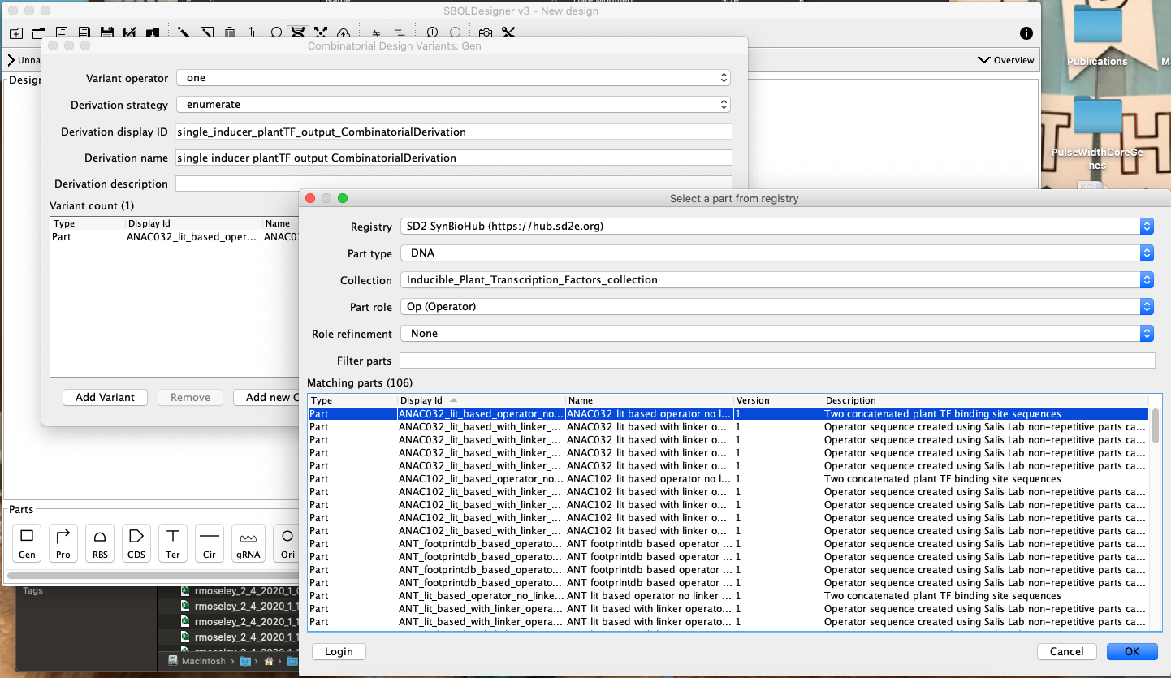
Task: Click the upload-to-cloud toolbar icon
Action: coord(344,32)
